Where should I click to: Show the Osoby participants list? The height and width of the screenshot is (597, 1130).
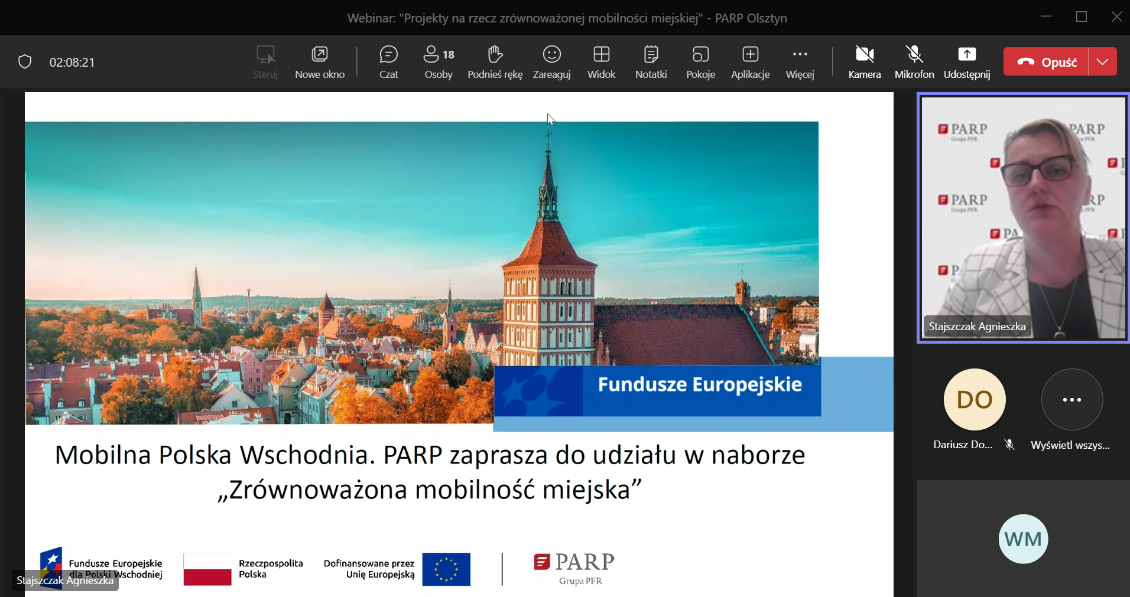(437, 61)
